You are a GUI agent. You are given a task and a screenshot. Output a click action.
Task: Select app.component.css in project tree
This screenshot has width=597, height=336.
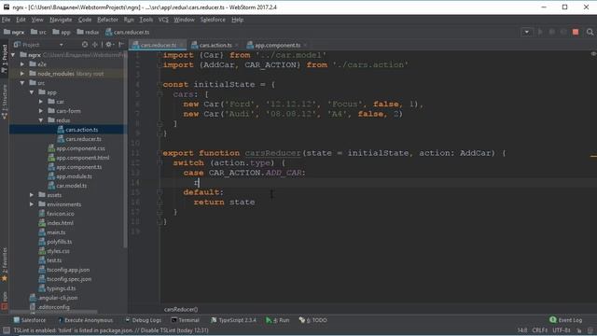click(76, 148)
